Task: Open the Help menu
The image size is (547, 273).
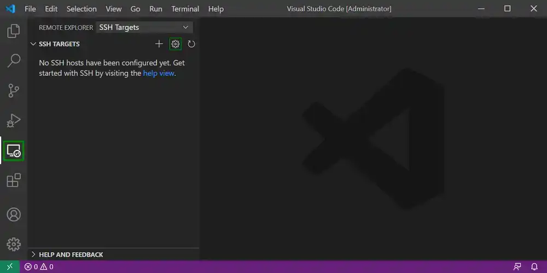Action: tap(216, 9)
